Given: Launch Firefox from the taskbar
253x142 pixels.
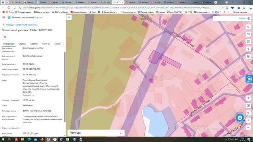Looking at the screenshot, I should point(42,139).
